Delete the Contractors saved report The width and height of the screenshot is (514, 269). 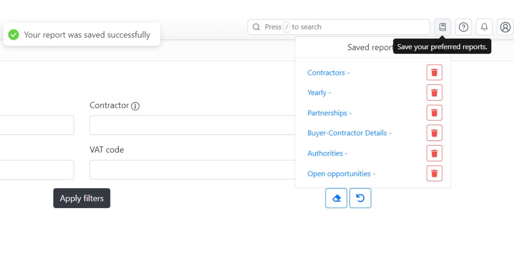434,72
